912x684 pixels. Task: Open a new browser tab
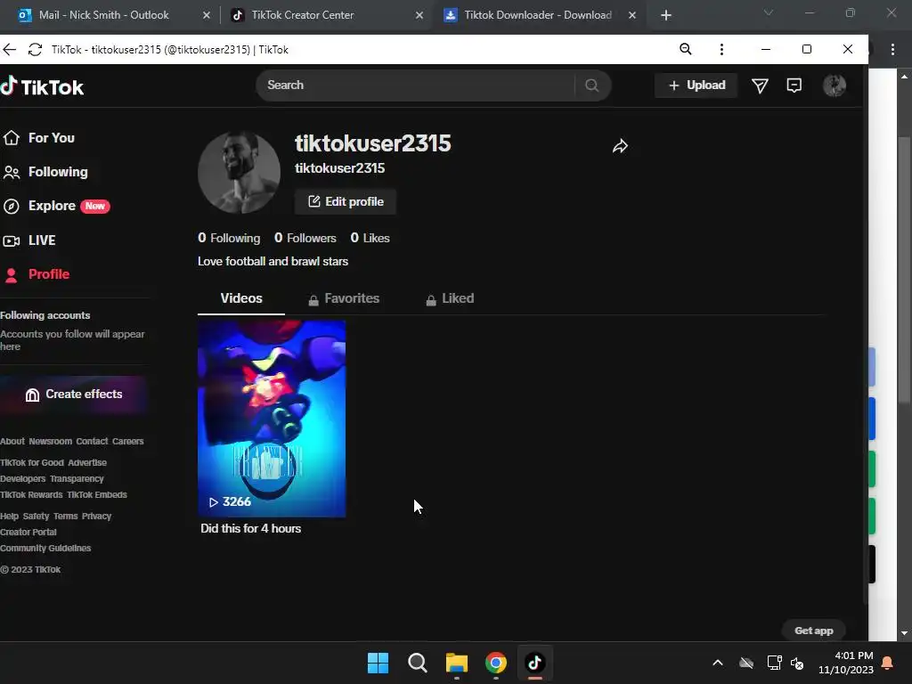point(666,15)
